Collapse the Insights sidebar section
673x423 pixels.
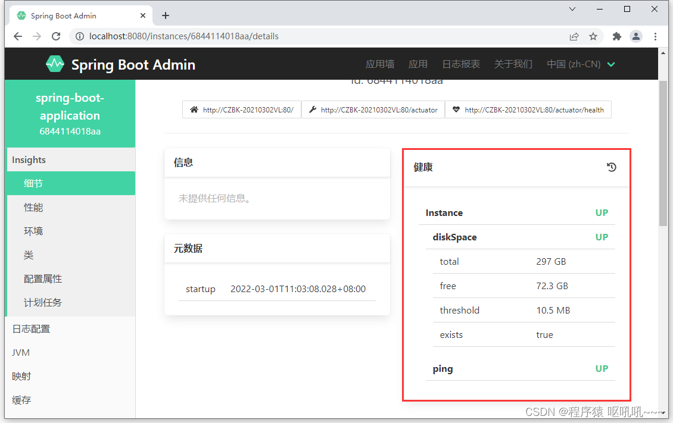(x=71, y=160)
